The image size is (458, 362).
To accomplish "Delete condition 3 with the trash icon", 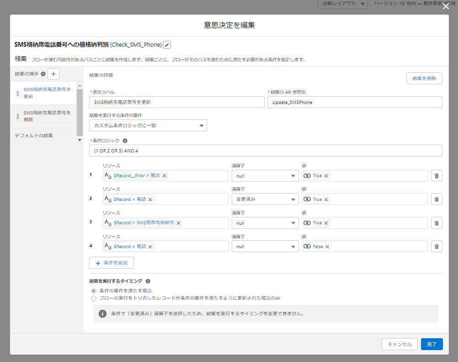I will (437, 223).
